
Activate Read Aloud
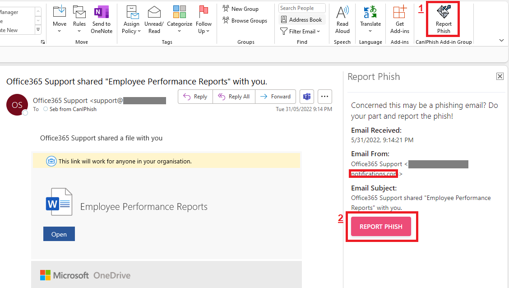coord(342,19)
